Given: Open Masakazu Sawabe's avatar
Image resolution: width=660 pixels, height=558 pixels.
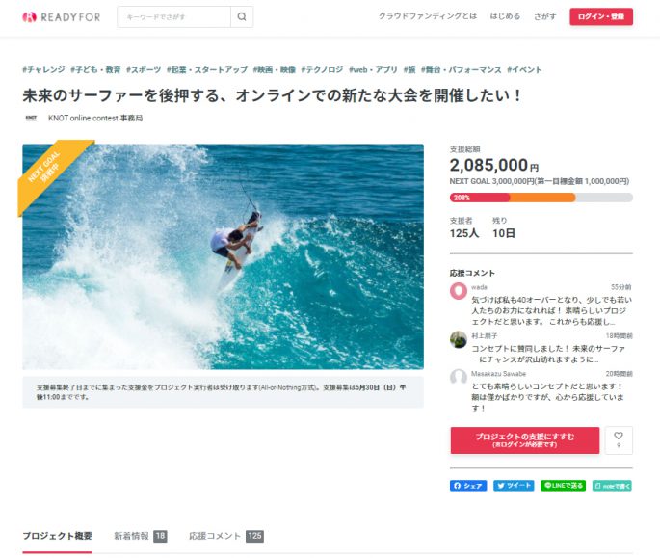Looking at the screenshot, I should pyautogui.click(x=459, y=377).
